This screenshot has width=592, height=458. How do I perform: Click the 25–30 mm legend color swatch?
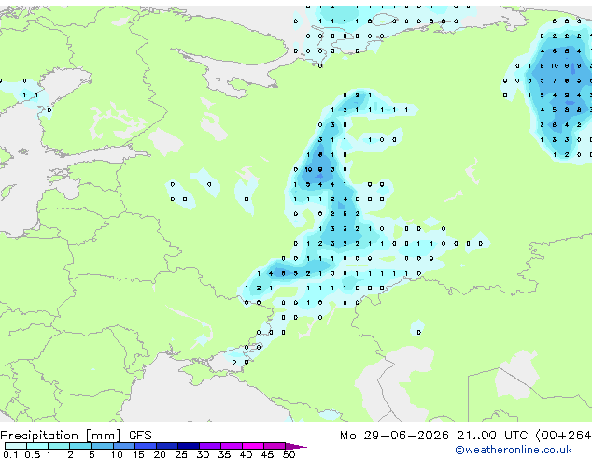pyautogui.click(x=189, y=446)
